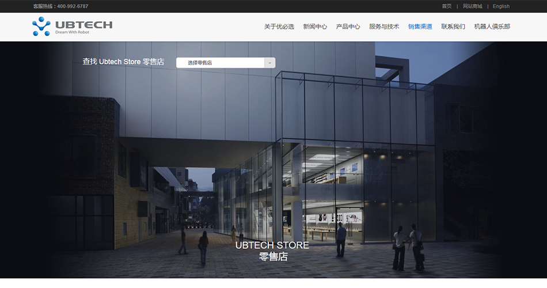Click the Dream With Robot tagline
Viewport: 547px width, 288px height.
pyautogui.click(x=72, y=32)
